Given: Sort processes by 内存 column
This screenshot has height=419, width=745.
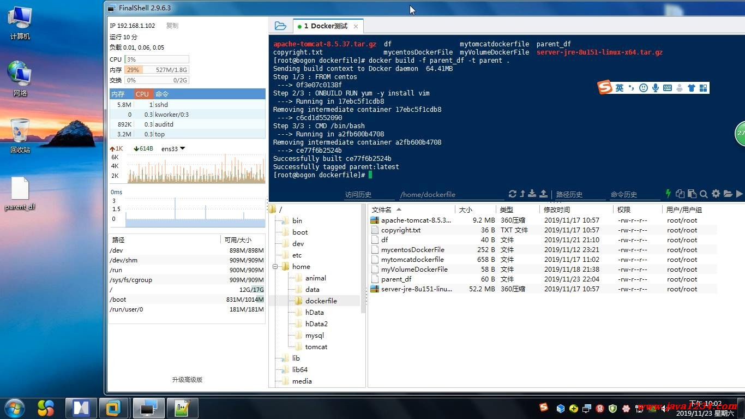Looking at the screenshot, I should (x=122, y=94).
